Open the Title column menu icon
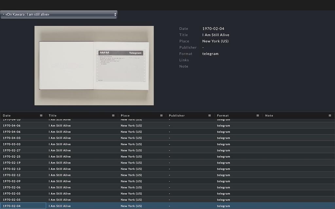Viewport: 335px width, 209px height. 113,115
